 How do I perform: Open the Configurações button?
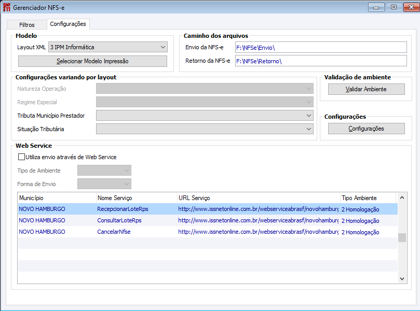click(x=366, y=129)
